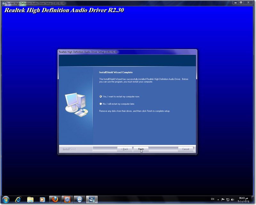Click the Finish button

141,149
